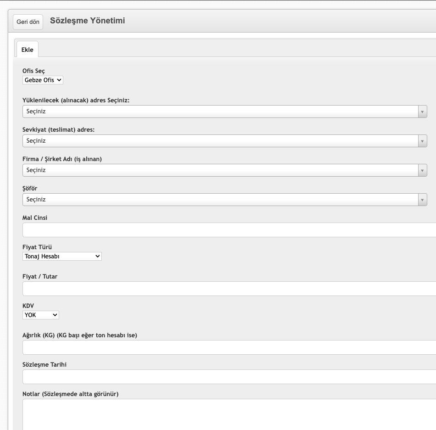The image size is (436, 430).
Task: Switch to the Ekle tab
Action: pyautogui.click(x=27, y=50)
